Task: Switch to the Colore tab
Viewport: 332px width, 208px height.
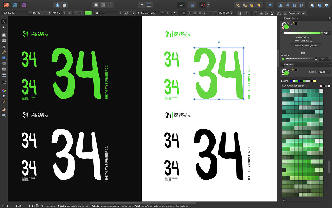Action: pyautogui.click(x=287, y=18)
